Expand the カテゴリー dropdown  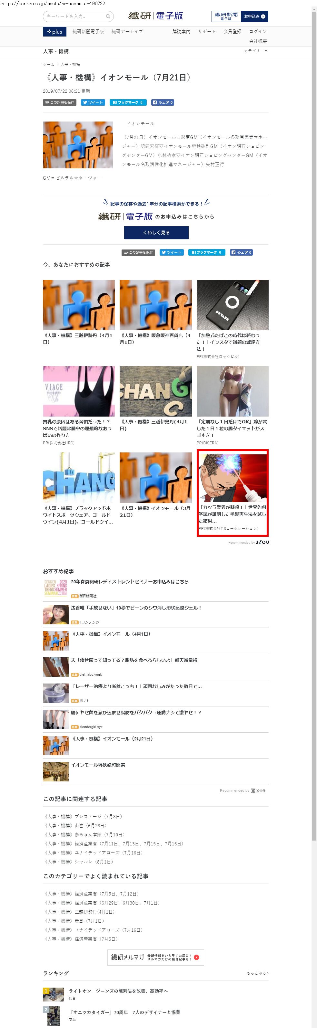(255, 51)
